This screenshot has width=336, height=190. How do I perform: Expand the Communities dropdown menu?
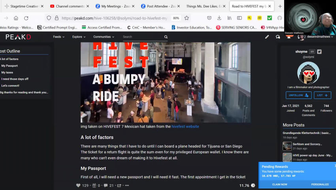pos(104,37)
